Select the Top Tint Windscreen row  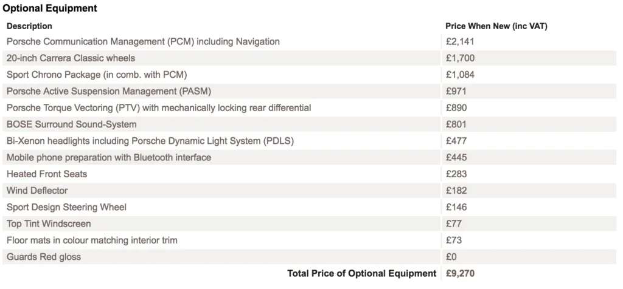(x=309, y=224)
